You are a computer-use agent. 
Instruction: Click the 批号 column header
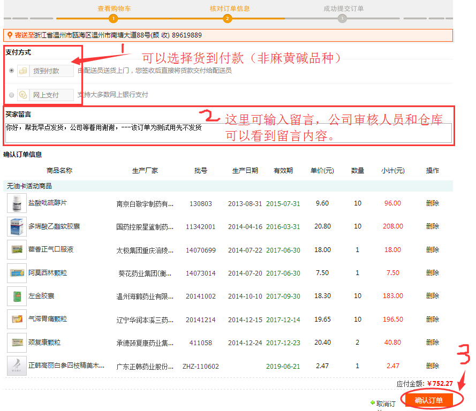click(201, 171)
